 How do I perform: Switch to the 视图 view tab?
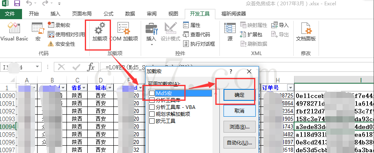(173, 13)
